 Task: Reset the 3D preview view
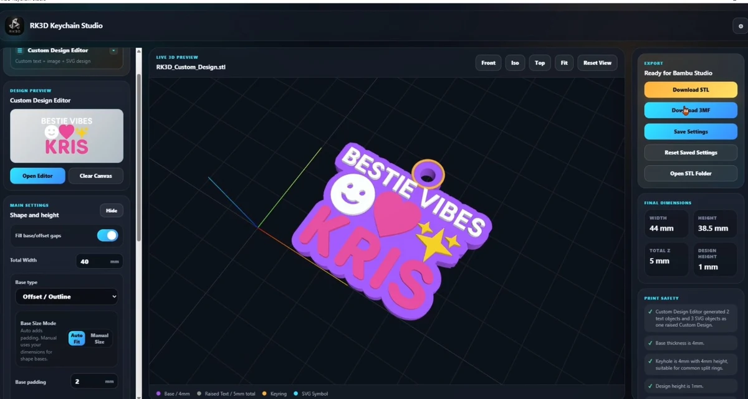597,63
